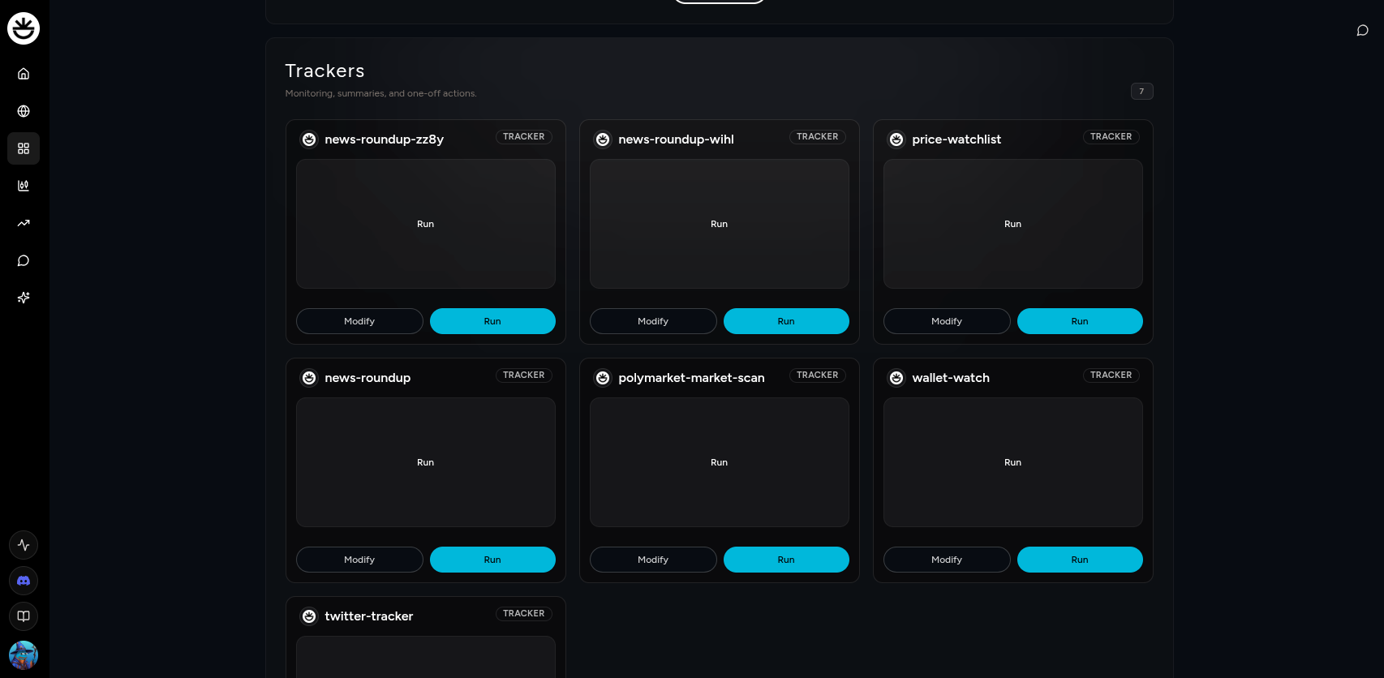Open the activity pulse icon

[x=24, y=545]
